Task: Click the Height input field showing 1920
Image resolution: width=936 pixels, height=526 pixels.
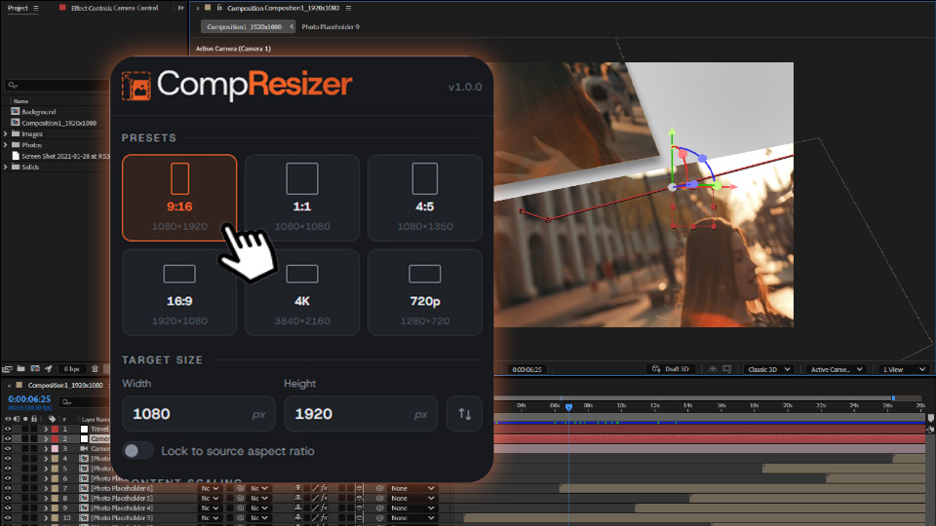Action: tap(361, 413)
